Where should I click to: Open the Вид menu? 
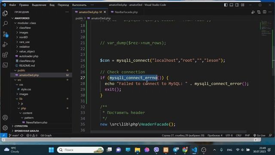52,5
